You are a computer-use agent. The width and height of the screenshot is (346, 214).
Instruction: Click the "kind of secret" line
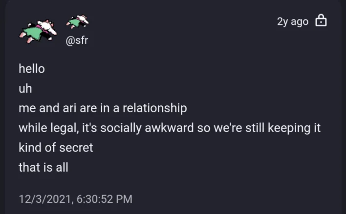pyautogui.click(x=56, y=148)
